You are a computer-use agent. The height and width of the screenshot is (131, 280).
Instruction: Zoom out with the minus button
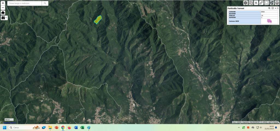(3, 8)
